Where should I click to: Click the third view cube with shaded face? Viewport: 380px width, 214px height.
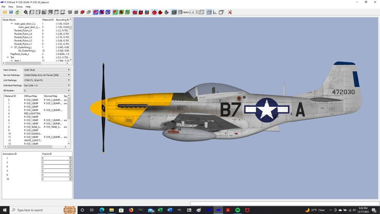click(44, 12)
